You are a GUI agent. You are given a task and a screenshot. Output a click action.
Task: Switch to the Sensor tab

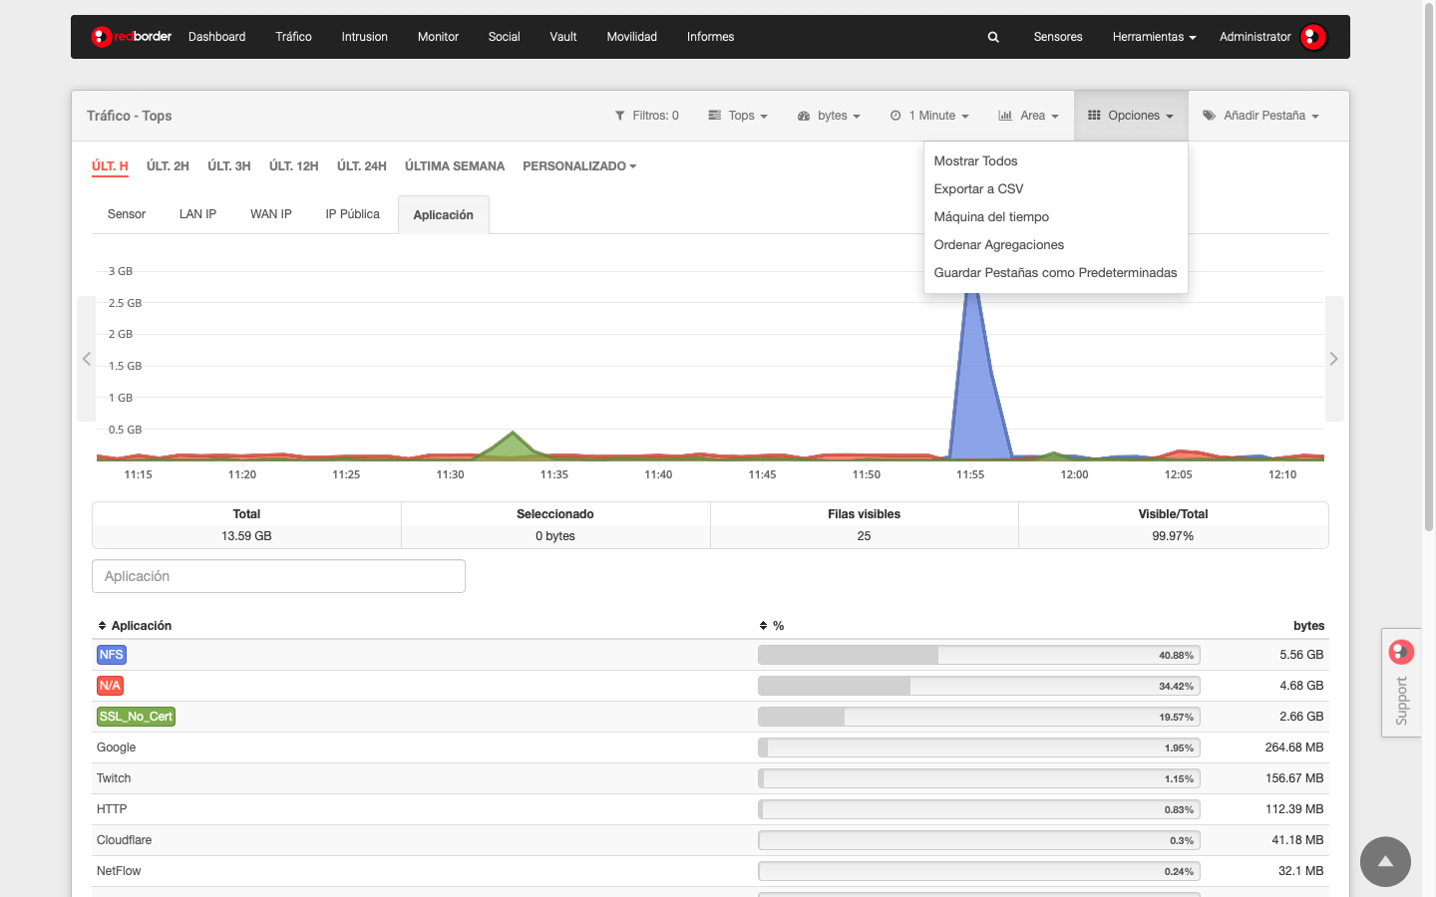(x=127, y=214)
